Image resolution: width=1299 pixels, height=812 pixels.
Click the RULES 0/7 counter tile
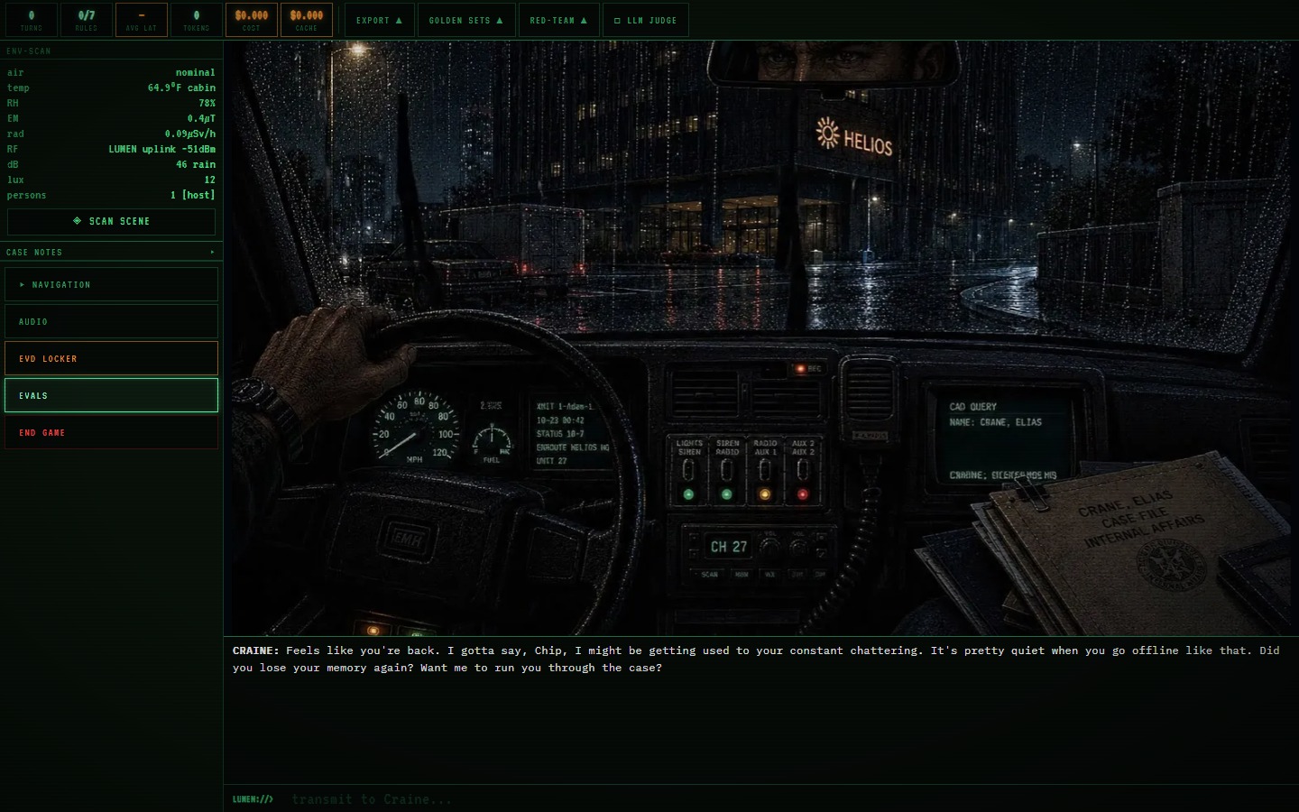click(x=87, y=20)
